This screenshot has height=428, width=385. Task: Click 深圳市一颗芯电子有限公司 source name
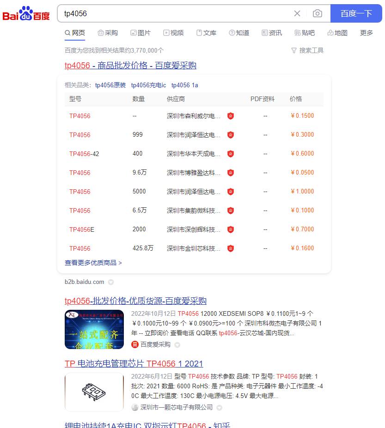pyautogui.click(x=176, y=408)
